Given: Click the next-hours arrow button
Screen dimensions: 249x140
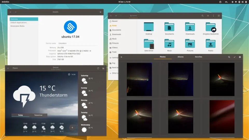Looking at the screenshot, I should coord(72,127).
